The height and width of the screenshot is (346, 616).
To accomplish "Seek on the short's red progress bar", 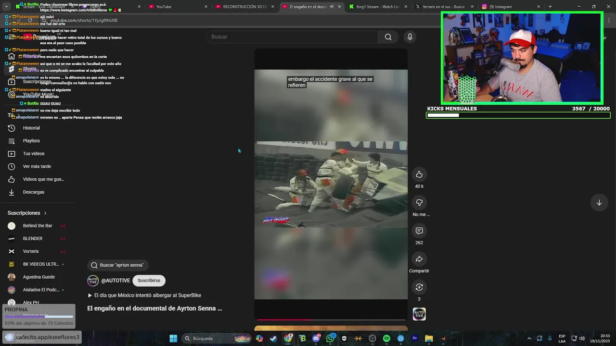I will [331, 320].
